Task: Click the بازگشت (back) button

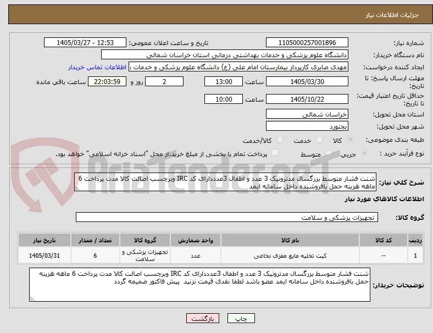Action: tap(203, 318)
